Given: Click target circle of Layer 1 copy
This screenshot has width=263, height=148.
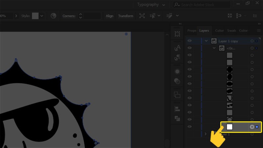Looking at the screenshot, I should click(x=252, y=41).
